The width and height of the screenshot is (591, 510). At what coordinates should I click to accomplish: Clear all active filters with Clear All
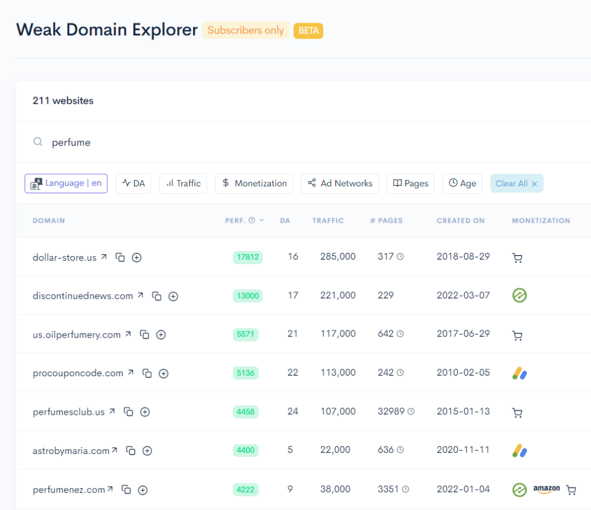point(517,183)
